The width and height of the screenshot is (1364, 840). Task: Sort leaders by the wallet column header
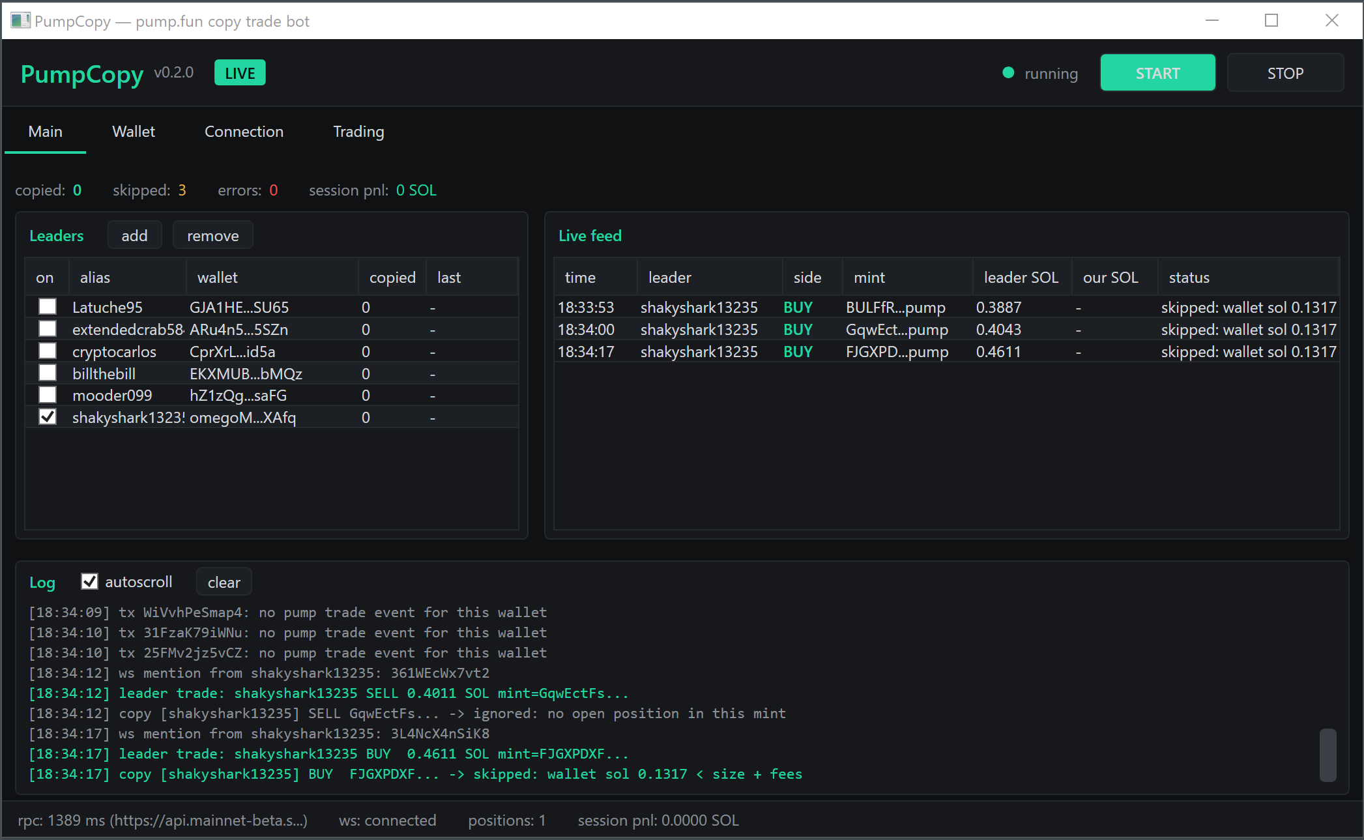pos(272,278)
